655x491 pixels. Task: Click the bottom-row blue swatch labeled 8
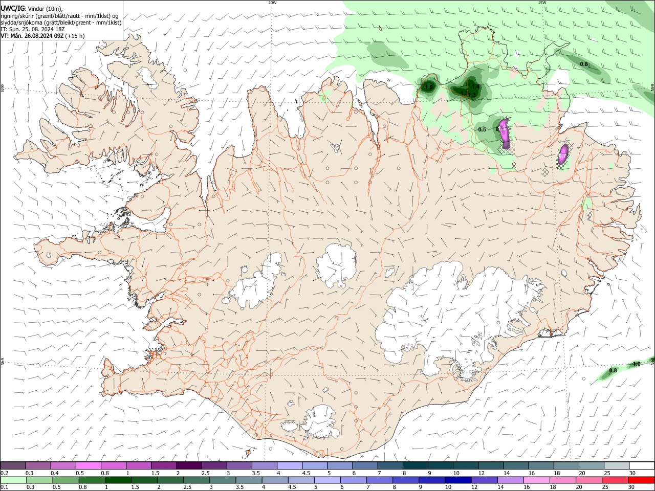click(405, 480)
